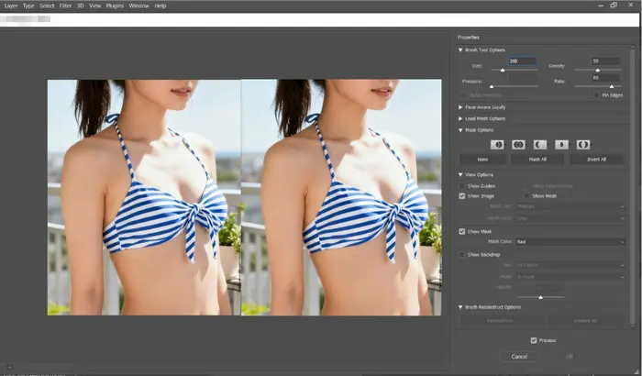Open the Mesh Color dropdown showing Gray
The image size is (642, 376).
point(570,218)
